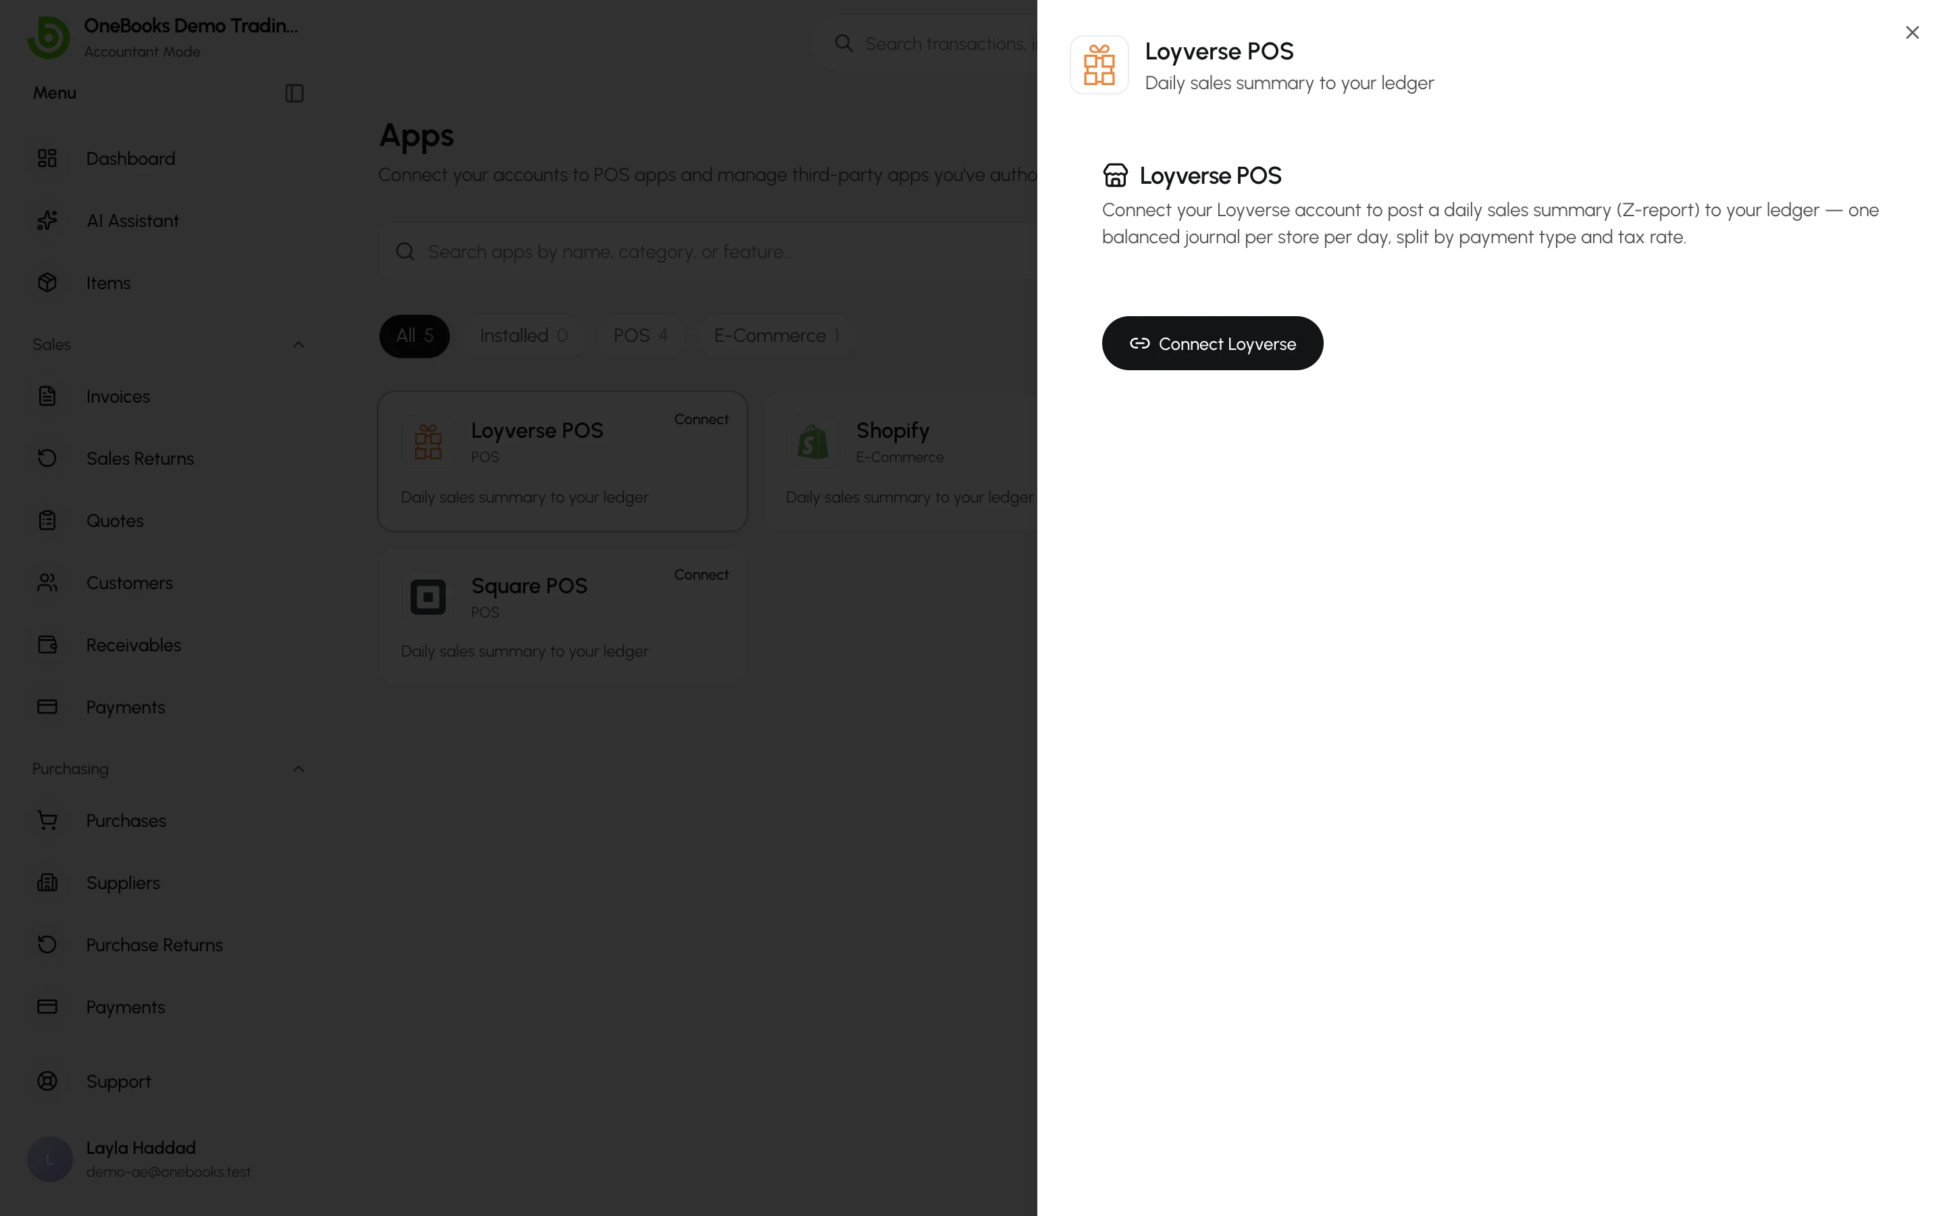Select the E-Commerce 1 filter tab
1945x1216 pixels.
tap(777, 335)
